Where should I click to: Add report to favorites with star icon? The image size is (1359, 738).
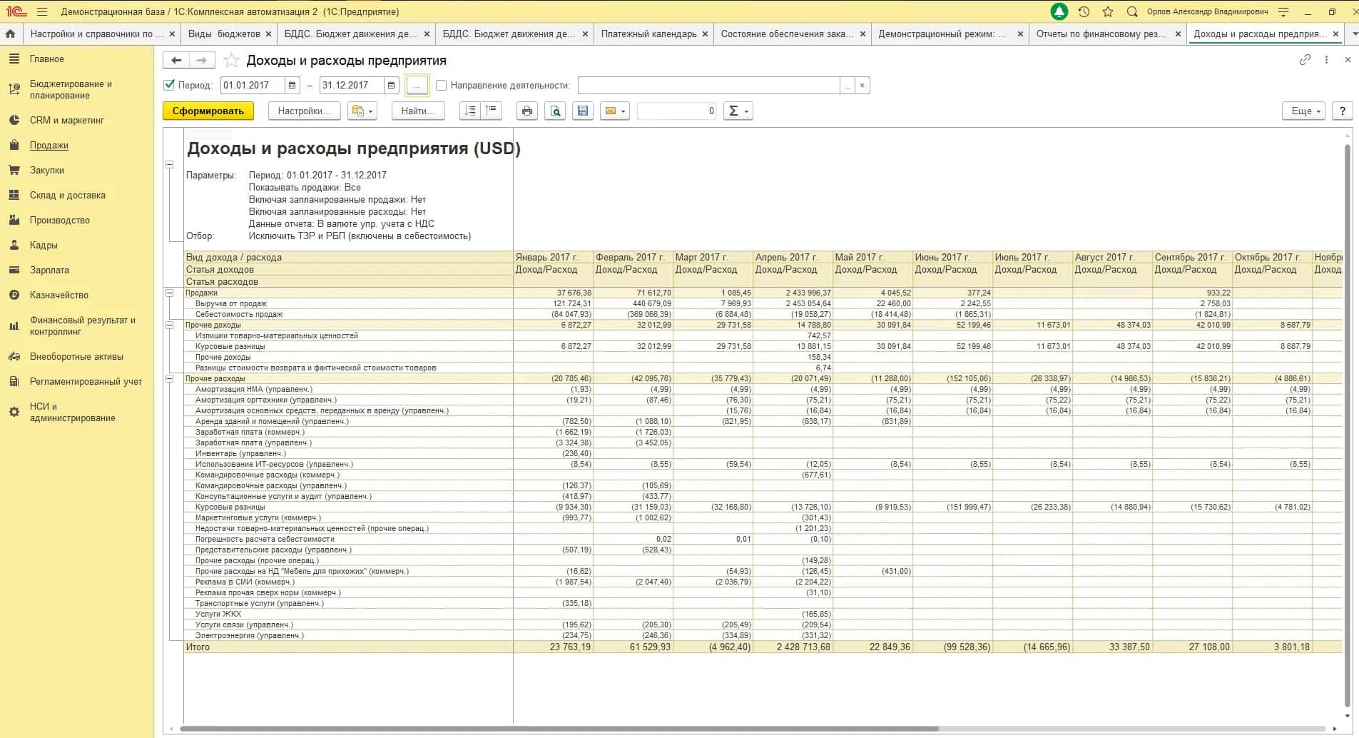(x=231, y=61)
